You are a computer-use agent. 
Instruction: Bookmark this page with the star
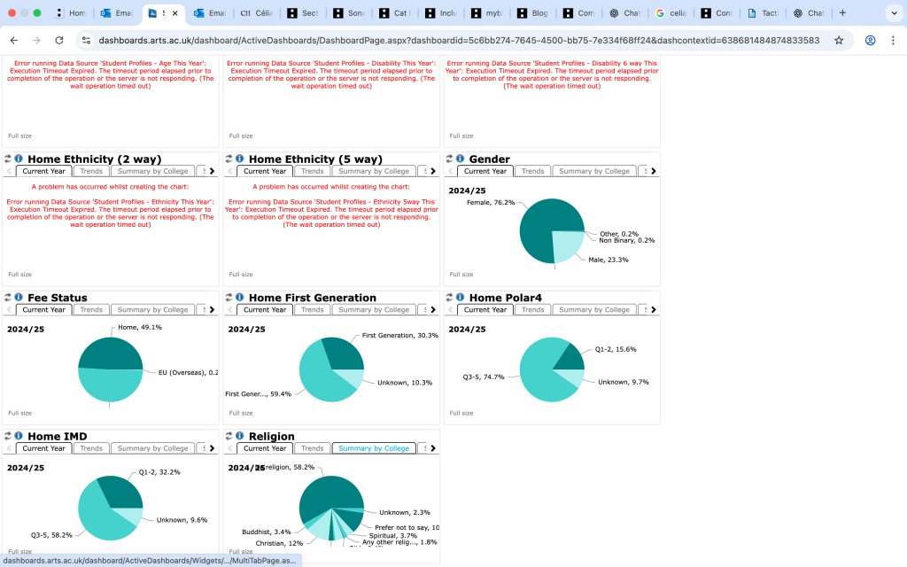tap(839, 40)
